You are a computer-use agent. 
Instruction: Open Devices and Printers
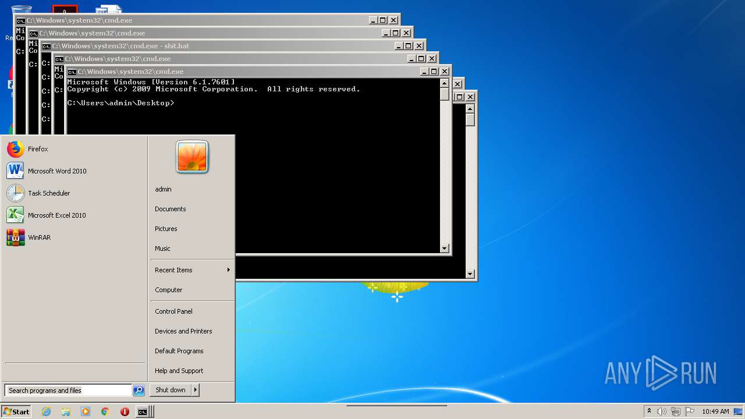[192, 331]
